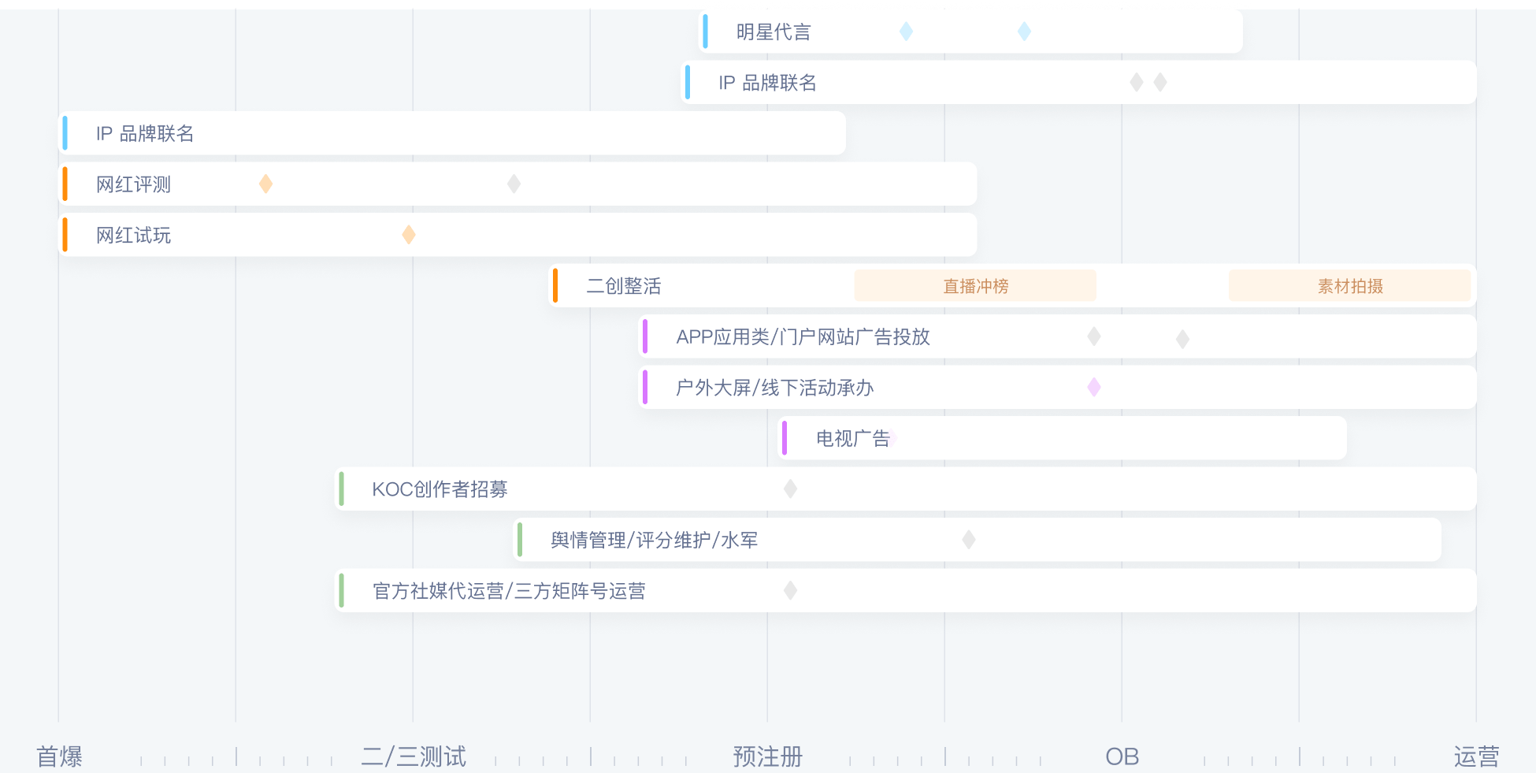Click the milestone diamond on 舆情管理/评分维护/水军

pyautogui.click(x=969, y=540)
